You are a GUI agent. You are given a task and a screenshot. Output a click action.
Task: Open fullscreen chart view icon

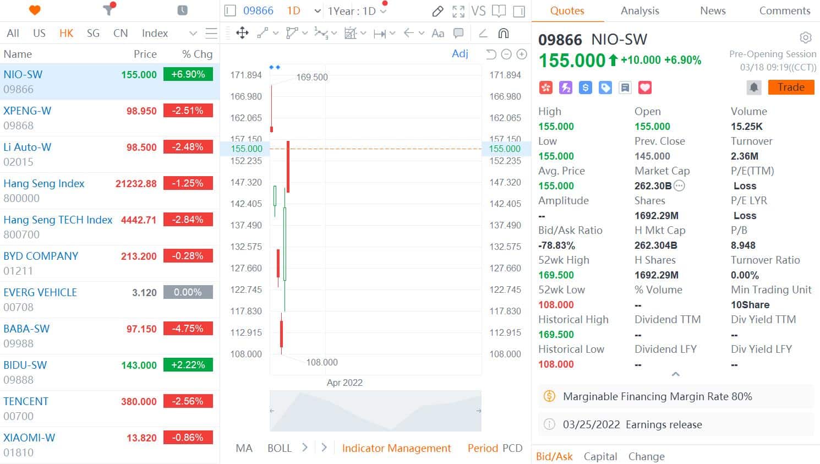(x=459, y=11)
